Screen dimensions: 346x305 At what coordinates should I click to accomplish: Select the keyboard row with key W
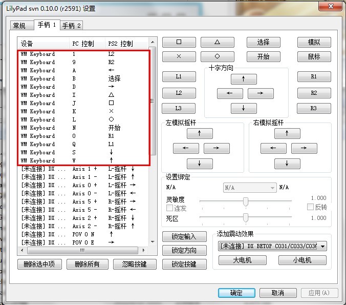83,160
